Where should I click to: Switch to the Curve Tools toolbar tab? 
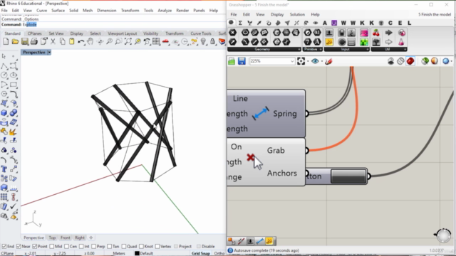(201, 33)
